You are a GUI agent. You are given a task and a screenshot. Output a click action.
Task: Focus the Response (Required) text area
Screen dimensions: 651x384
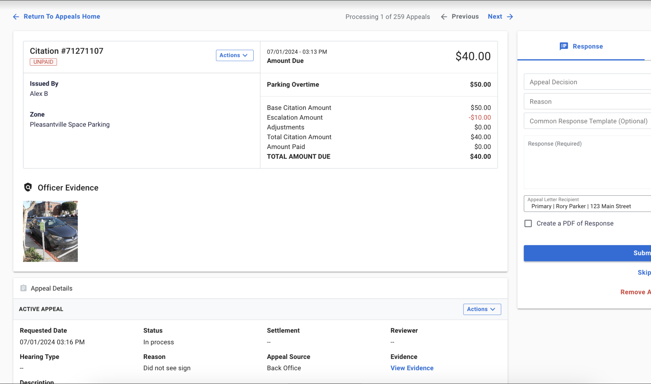[587, 162]
